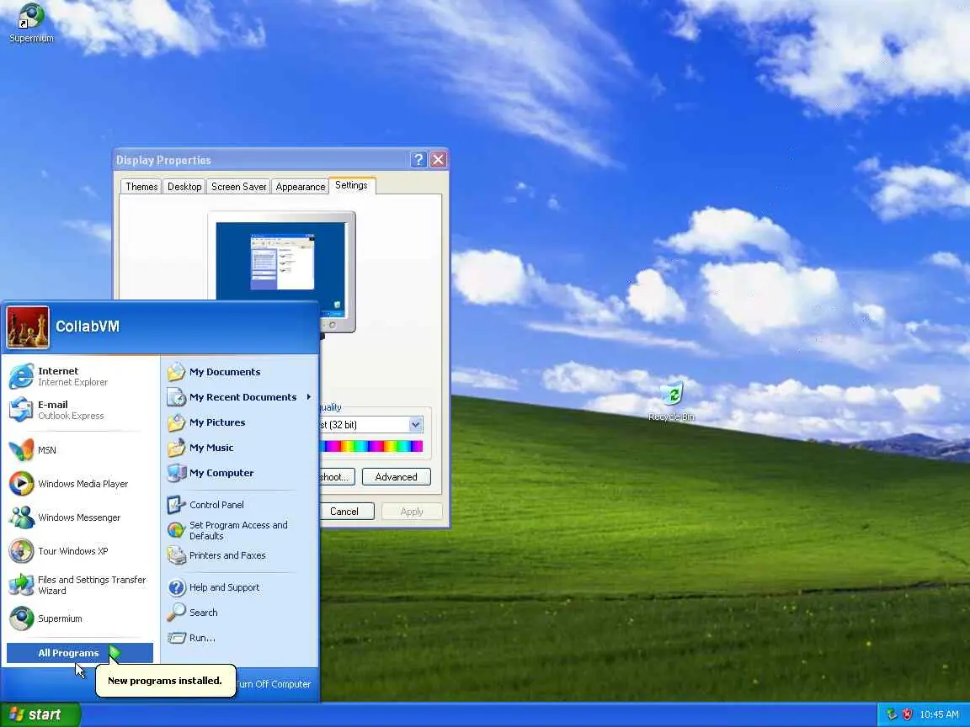Launch MSN from the Start menu
Viewport: 970px width, 727px height.
pyautogui.click(x=81, y=450)
